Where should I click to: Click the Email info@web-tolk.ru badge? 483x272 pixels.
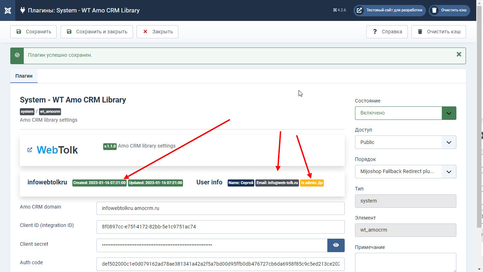[x=277, y=183]
